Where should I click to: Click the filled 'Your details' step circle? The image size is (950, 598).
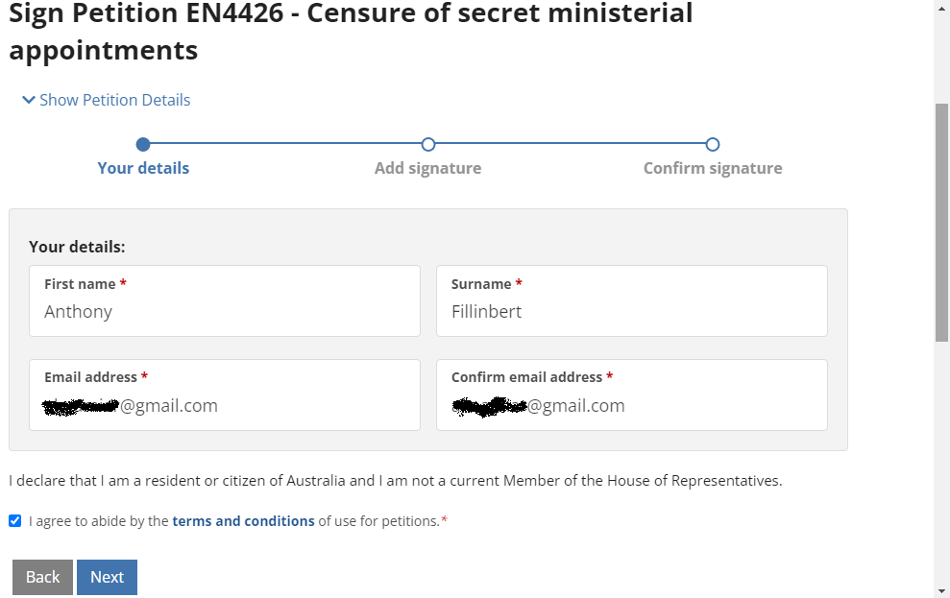point(143,145)
